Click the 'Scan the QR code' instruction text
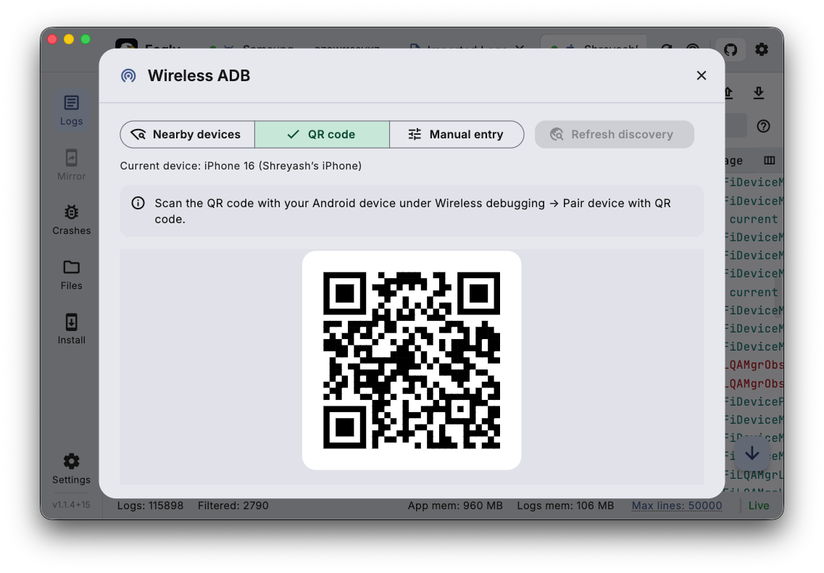824x573 pixels. (412, 211)
